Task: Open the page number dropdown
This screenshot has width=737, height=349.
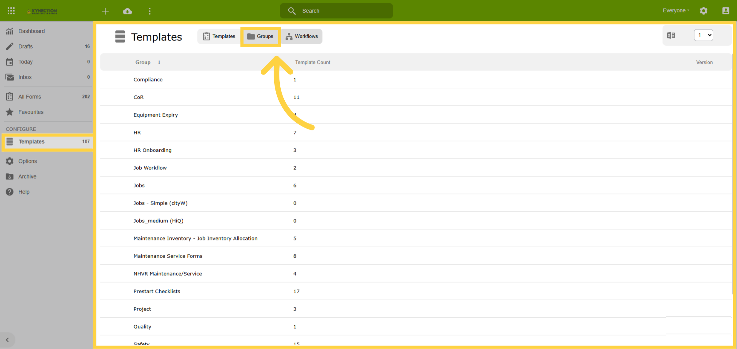Action: (704, 35)
